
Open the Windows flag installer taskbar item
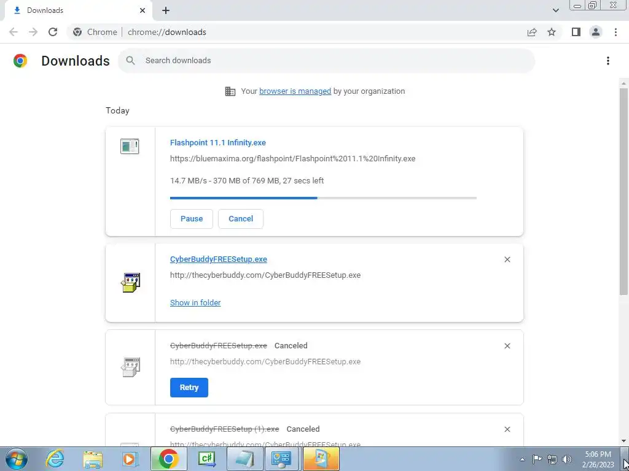pos(321,459)
